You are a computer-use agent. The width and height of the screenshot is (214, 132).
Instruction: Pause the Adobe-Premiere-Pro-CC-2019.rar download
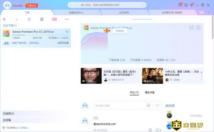[67, 32]
